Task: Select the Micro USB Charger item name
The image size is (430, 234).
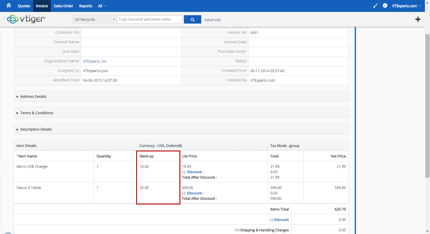Action: pyautogui.click(x=32, y=167)
